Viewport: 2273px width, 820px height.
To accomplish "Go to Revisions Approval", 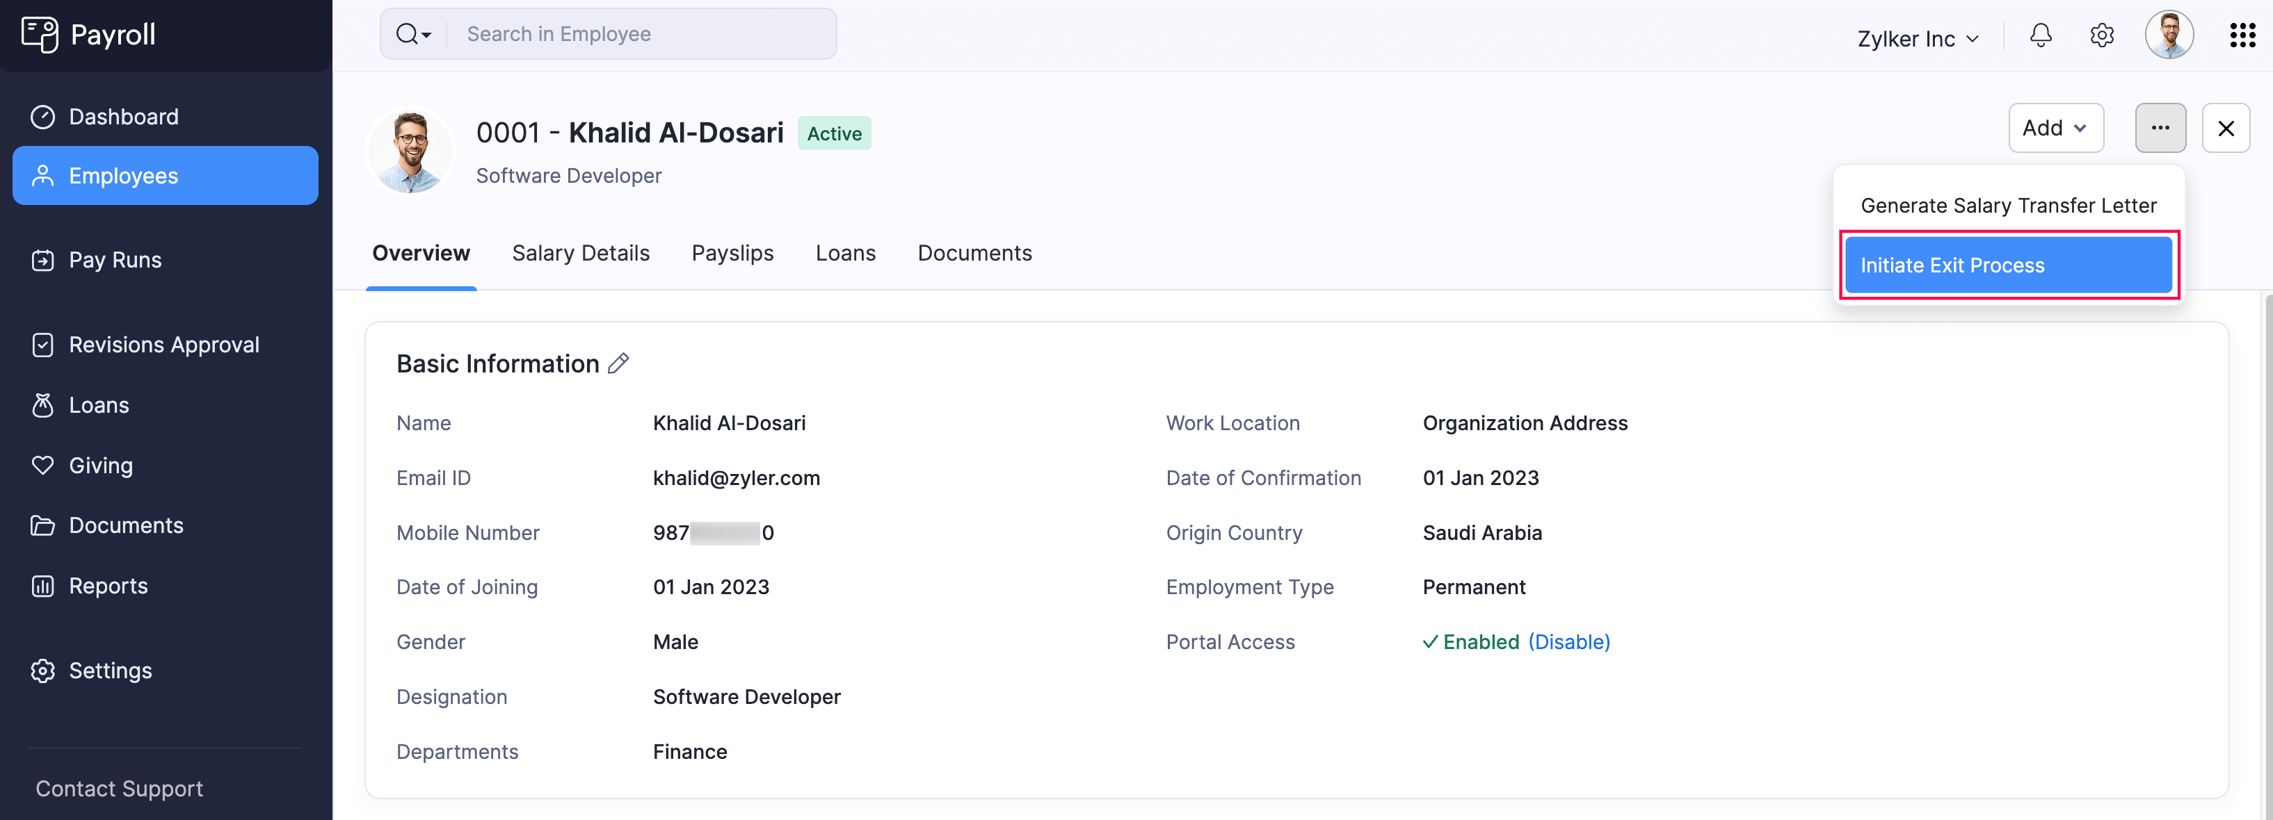I will [x=163, y=344].
